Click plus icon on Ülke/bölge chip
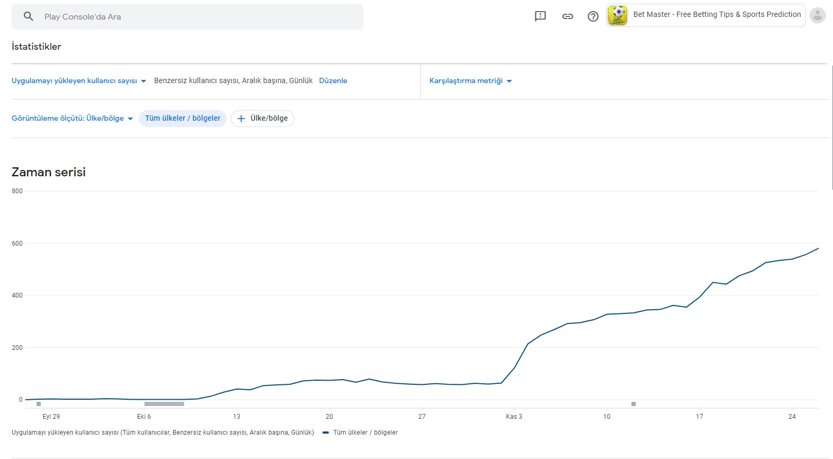The width and height of the screenshot is (833, 459). coord(241,119)
